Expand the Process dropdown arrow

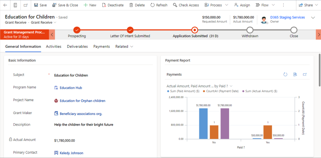point(227,5)
